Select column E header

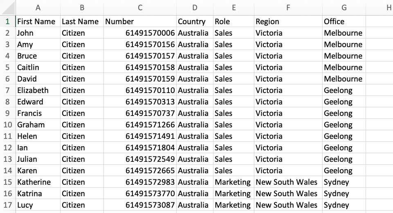[234, 7]
